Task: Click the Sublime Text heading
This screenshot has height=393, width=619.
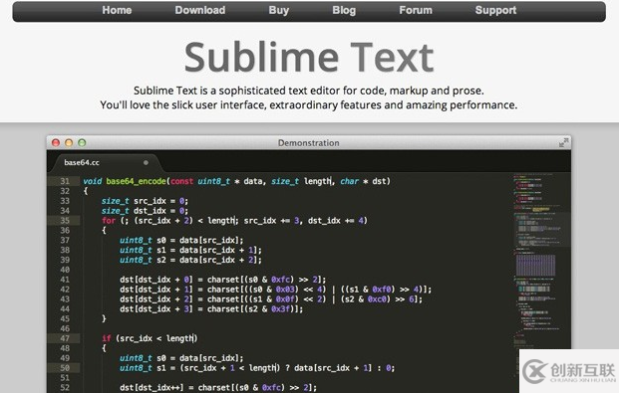Action: tap(309, 58)
